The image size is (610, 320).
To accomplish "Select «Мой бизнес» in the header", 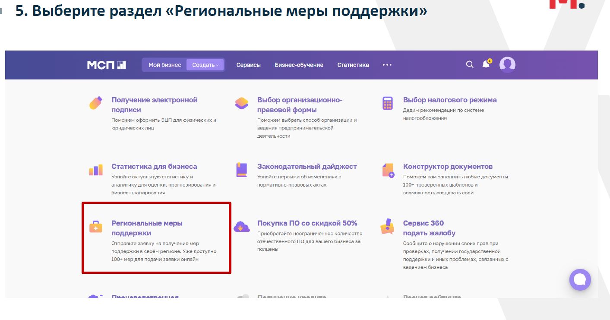I will (x=164, y=65).
